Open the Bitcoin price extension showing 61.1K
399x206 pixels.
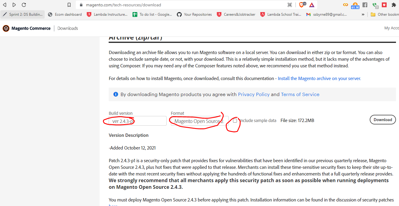click(355, 5)
